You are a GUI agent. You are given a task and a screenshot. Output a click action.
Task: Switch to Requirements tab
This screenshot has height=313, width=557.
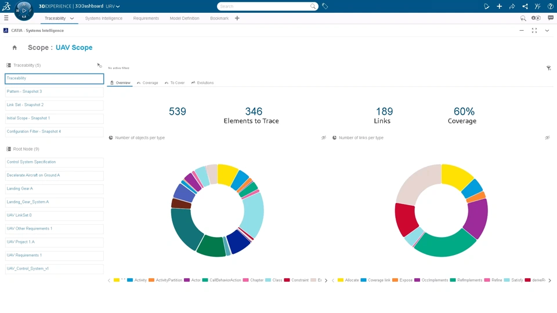[x=146, y=18]
